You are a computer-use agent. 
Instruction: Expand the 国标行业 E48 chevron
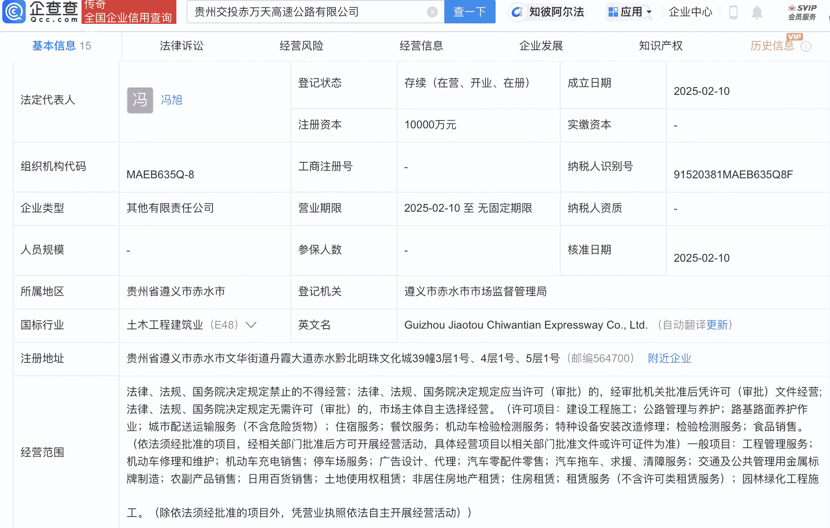pos(251,325)
